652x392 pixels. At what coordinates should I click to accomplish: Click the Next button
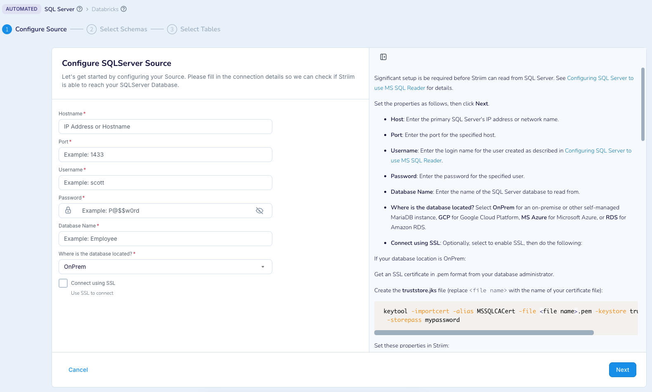point(622,370)
